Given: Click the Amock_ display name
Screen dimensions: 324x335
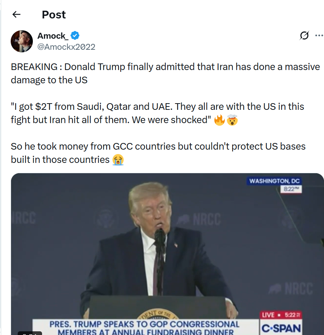Looking at the screenshot, I should coord(53,36).
